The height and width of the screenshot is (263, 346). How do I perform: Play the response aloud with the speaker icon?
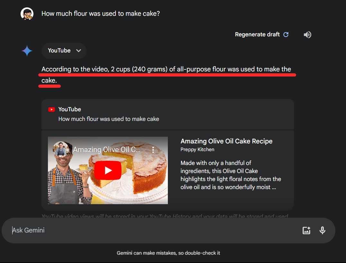click(x=307, y=35)
